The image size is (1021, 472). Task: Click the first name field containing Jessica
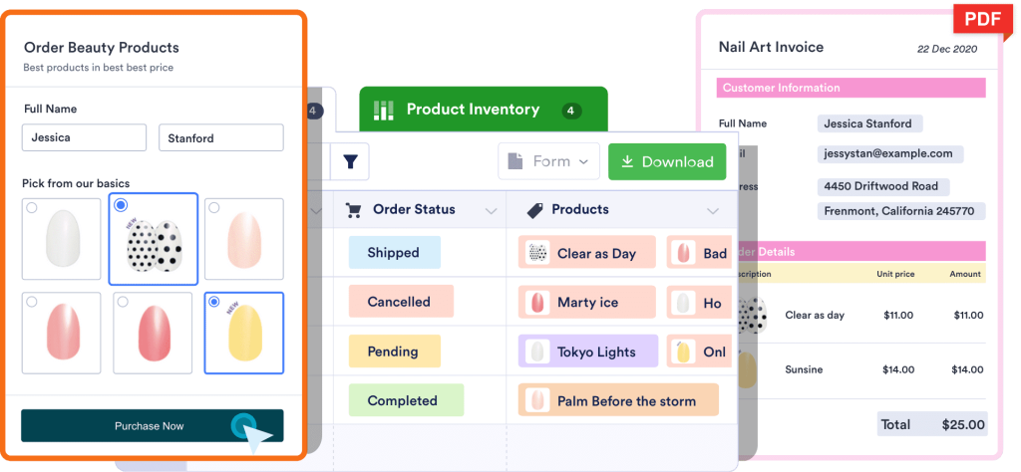point(84,138)
